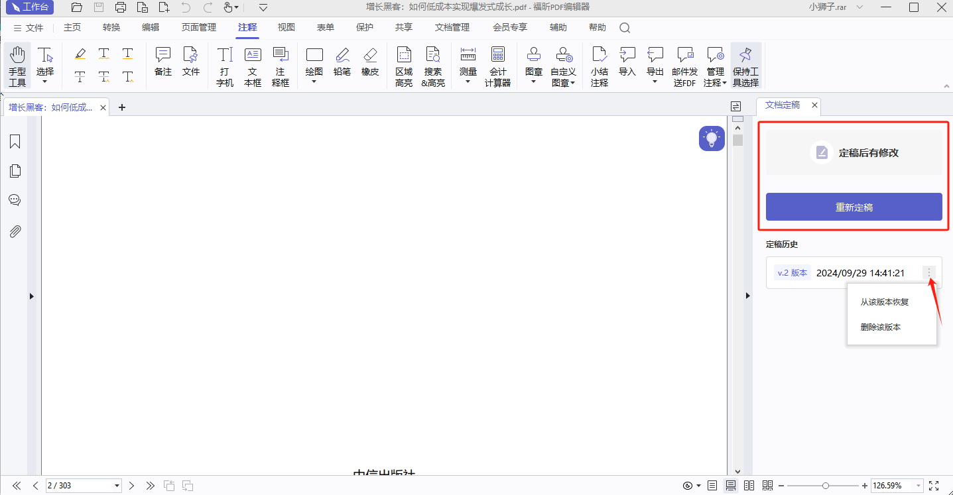Select 删除该版本 menu entry
Viewport: 953px width, 495px height.
click(880, 327)
